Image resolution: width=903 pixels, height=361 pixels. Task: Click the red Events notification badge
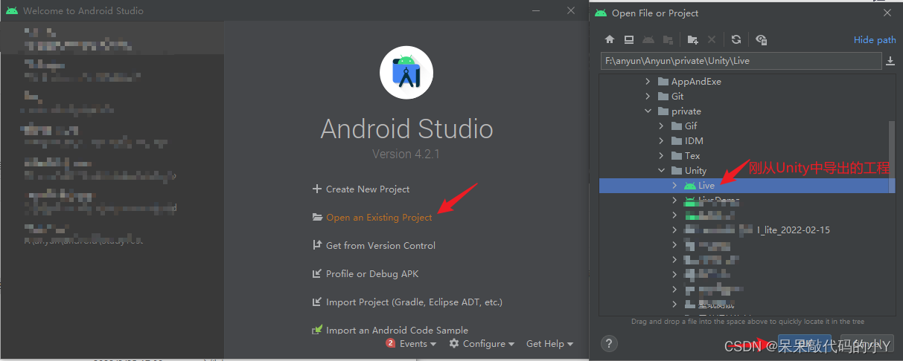click(391, 343)
